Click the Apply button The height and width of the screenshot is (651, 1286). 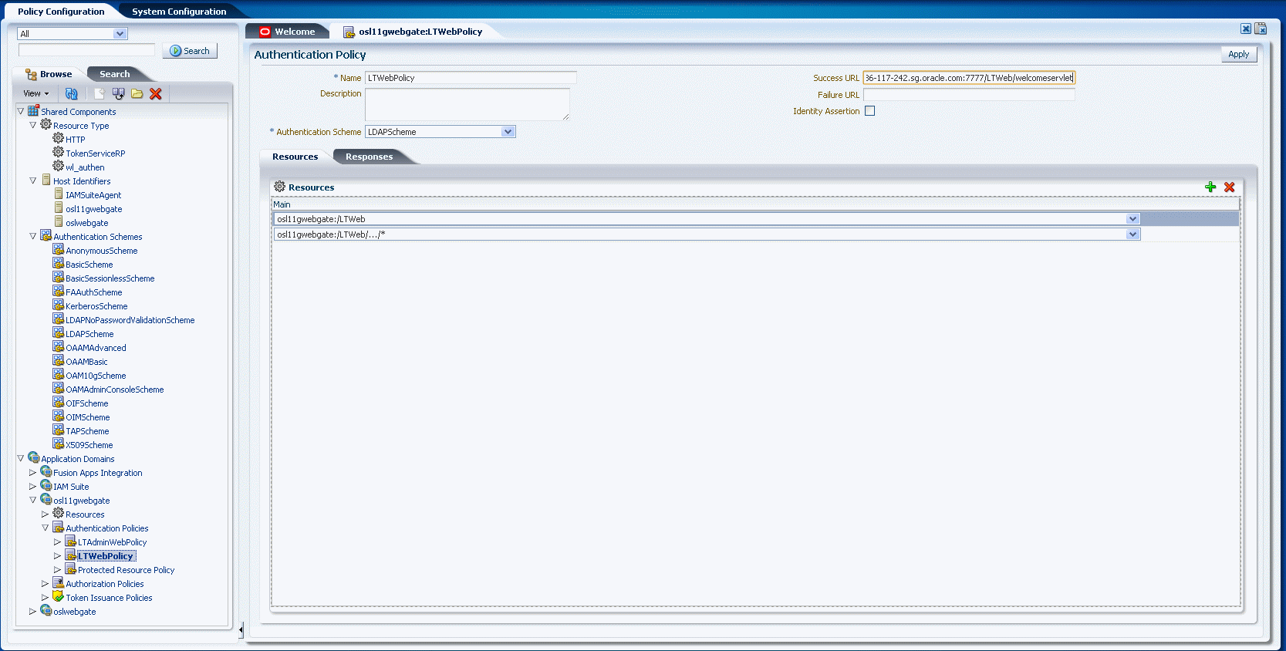click(x=1239, y=54)
